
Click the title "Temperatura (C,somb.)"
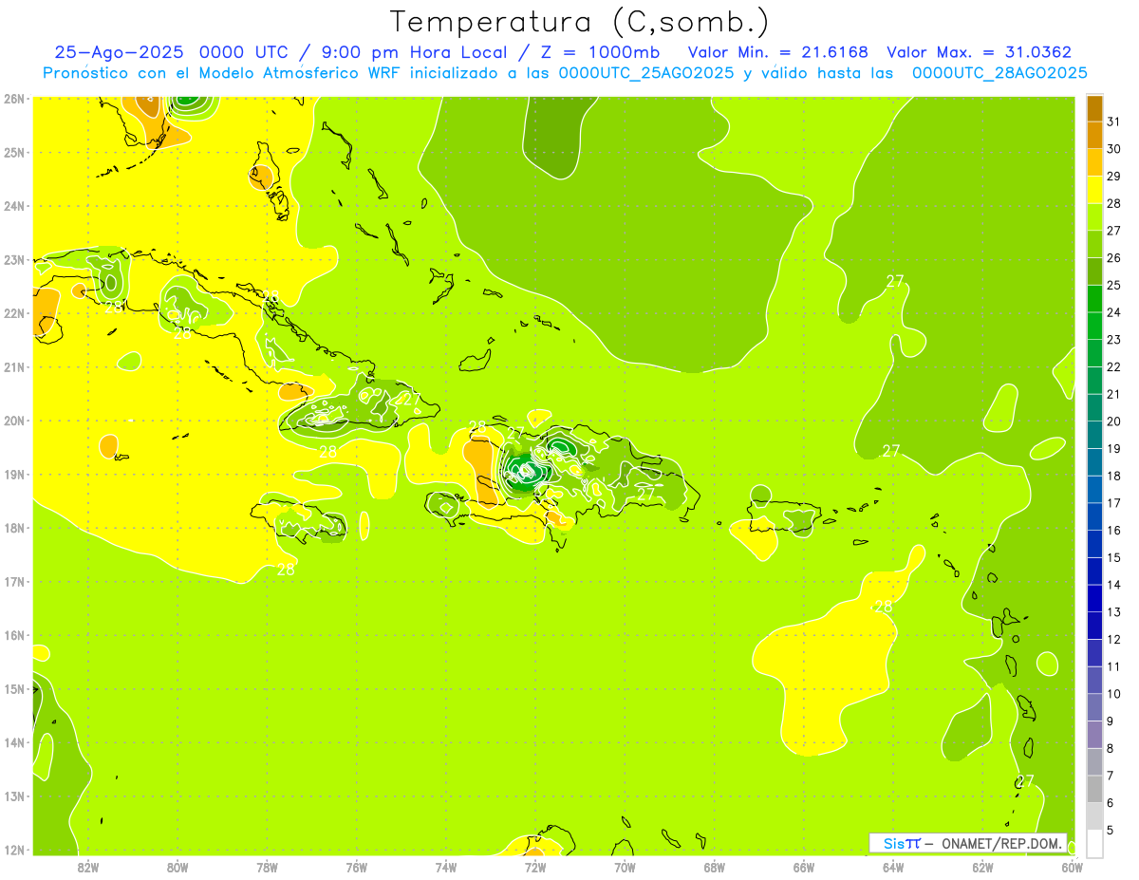pyautogui.click(x=580, y=22)
